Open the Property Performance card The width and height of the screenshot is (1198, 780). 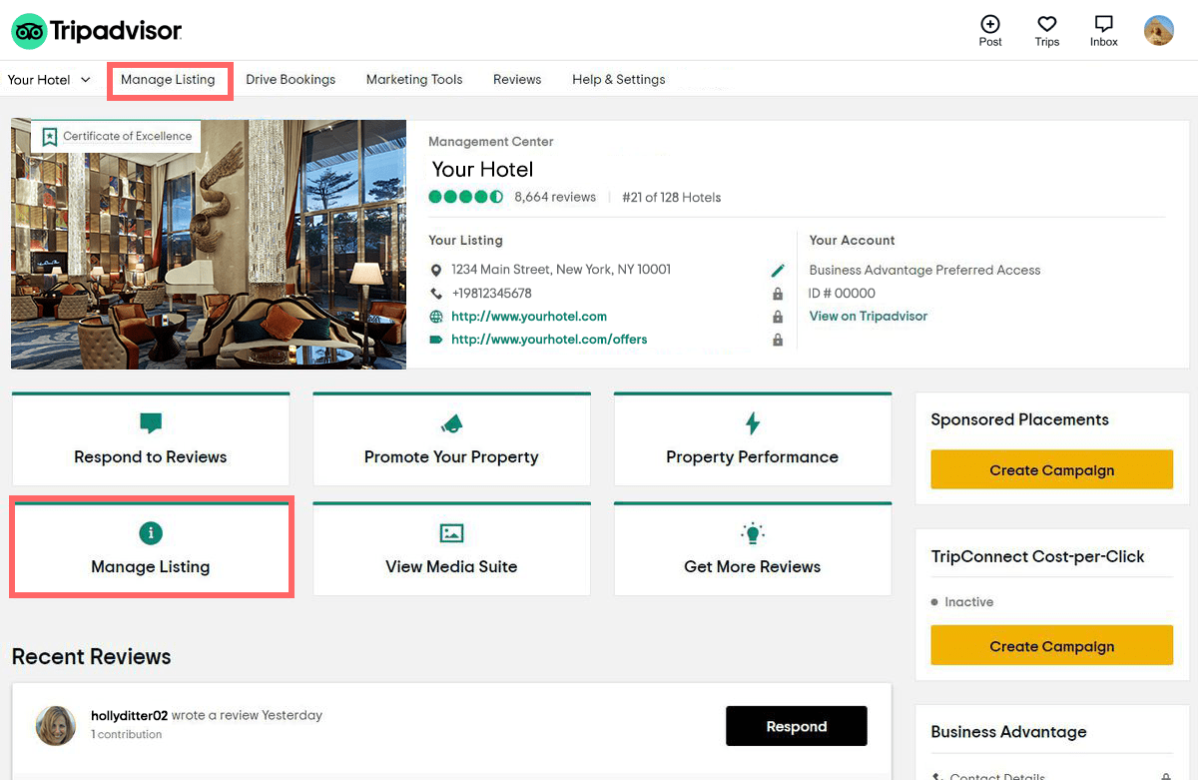tap(753, 438)
